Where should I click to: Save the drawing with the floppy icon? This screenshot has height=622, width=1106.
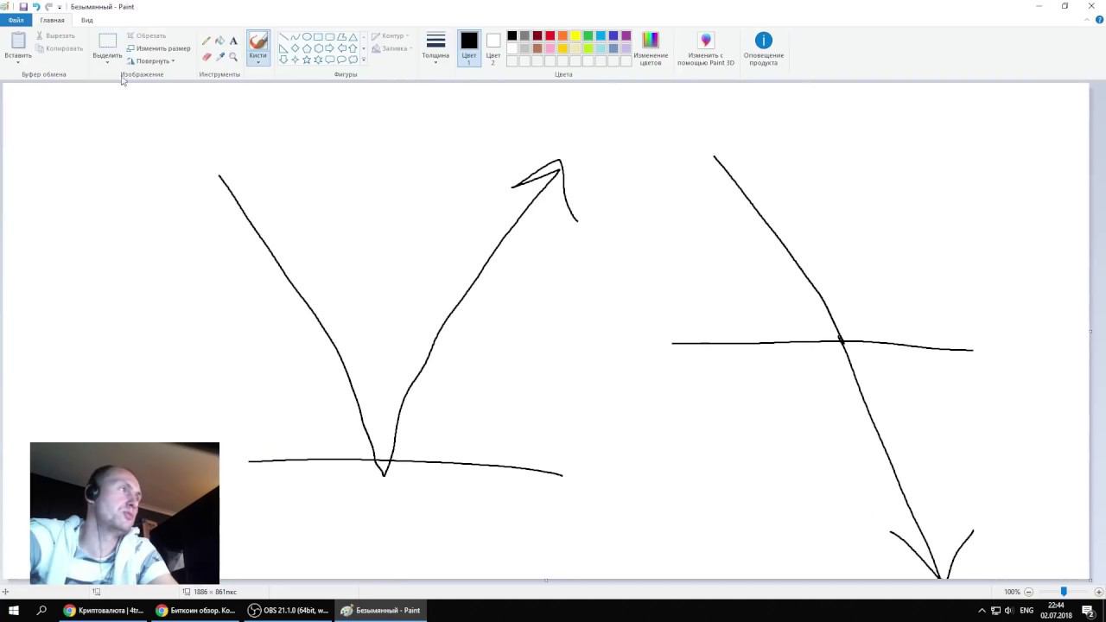[23, 6]
